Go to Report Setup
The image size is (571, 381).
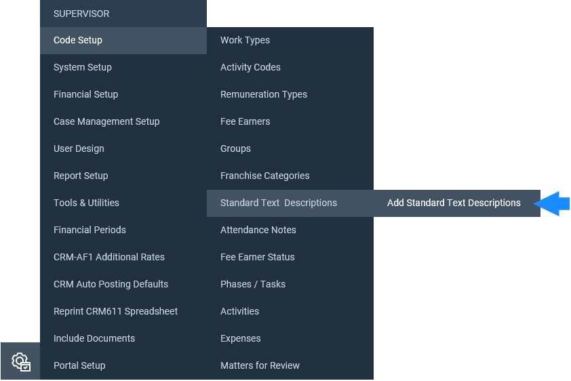(x=123, y=176)
